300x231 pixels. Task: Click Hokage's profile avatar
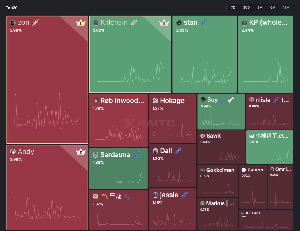155,101
